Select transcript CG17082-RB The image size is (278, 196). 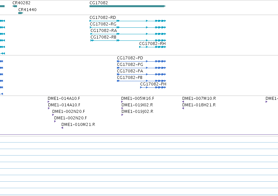point(128,40)
